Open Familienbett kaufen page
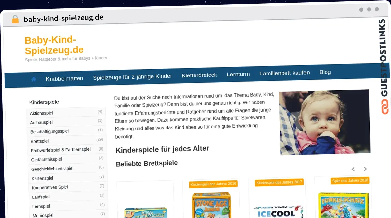 [284, 73]
